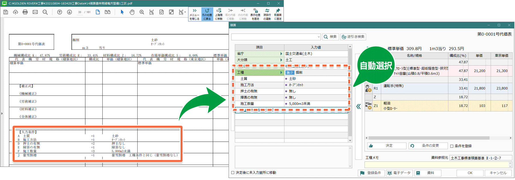
Task: Switch to single page view icon
Action: tap(98, 12)
